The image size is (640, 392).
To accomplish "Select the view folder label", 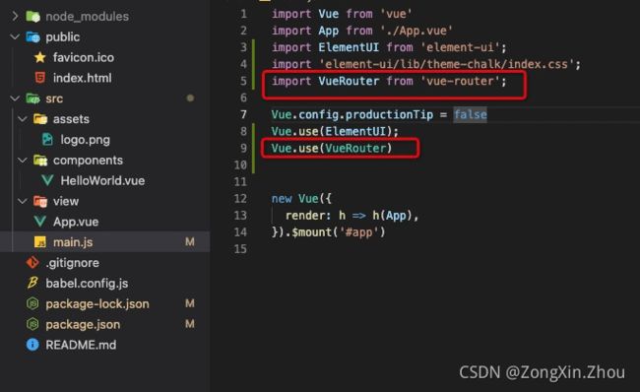I will point(66,201).
